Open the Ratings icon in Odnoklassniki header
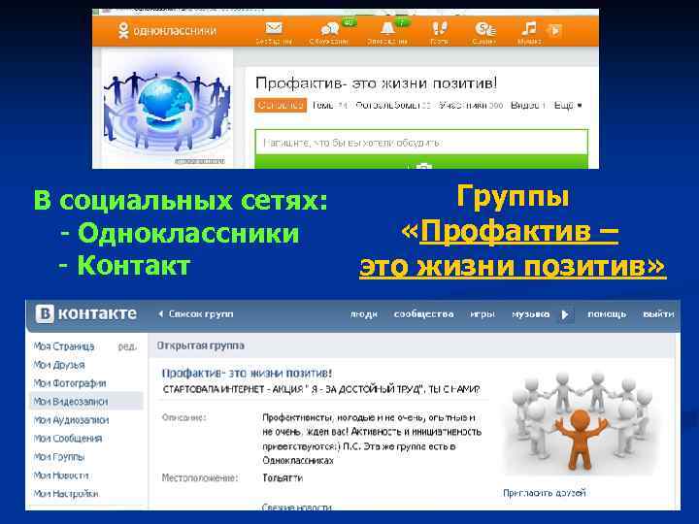The width and height of the screenshot is (699, 524). tap(484, 29)
